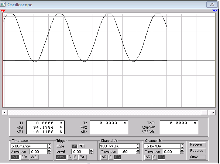This screenshot has height=164, width=220.
Task: Set Channel A coupling to AC
Action: point(104,157)
